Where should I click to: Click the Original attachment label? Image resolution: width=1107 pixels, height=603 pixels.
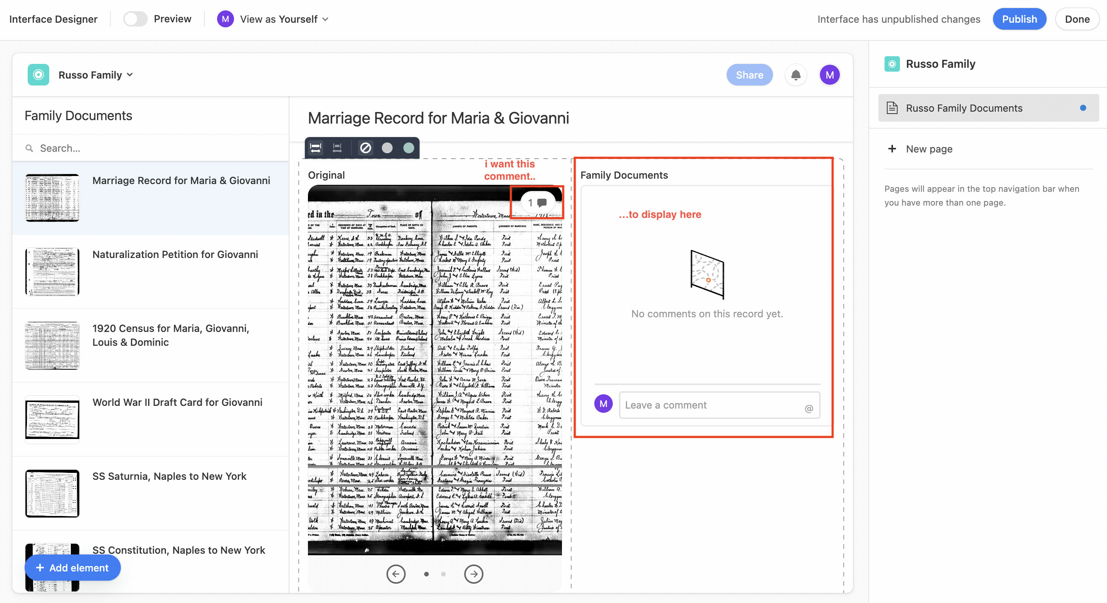coord(326,175)
